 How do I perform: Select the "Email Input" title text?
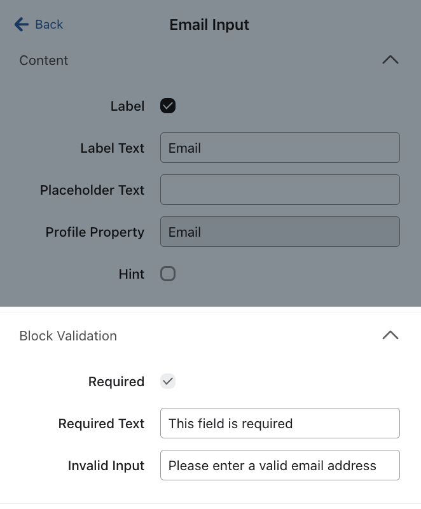click(x=209, y=24)
